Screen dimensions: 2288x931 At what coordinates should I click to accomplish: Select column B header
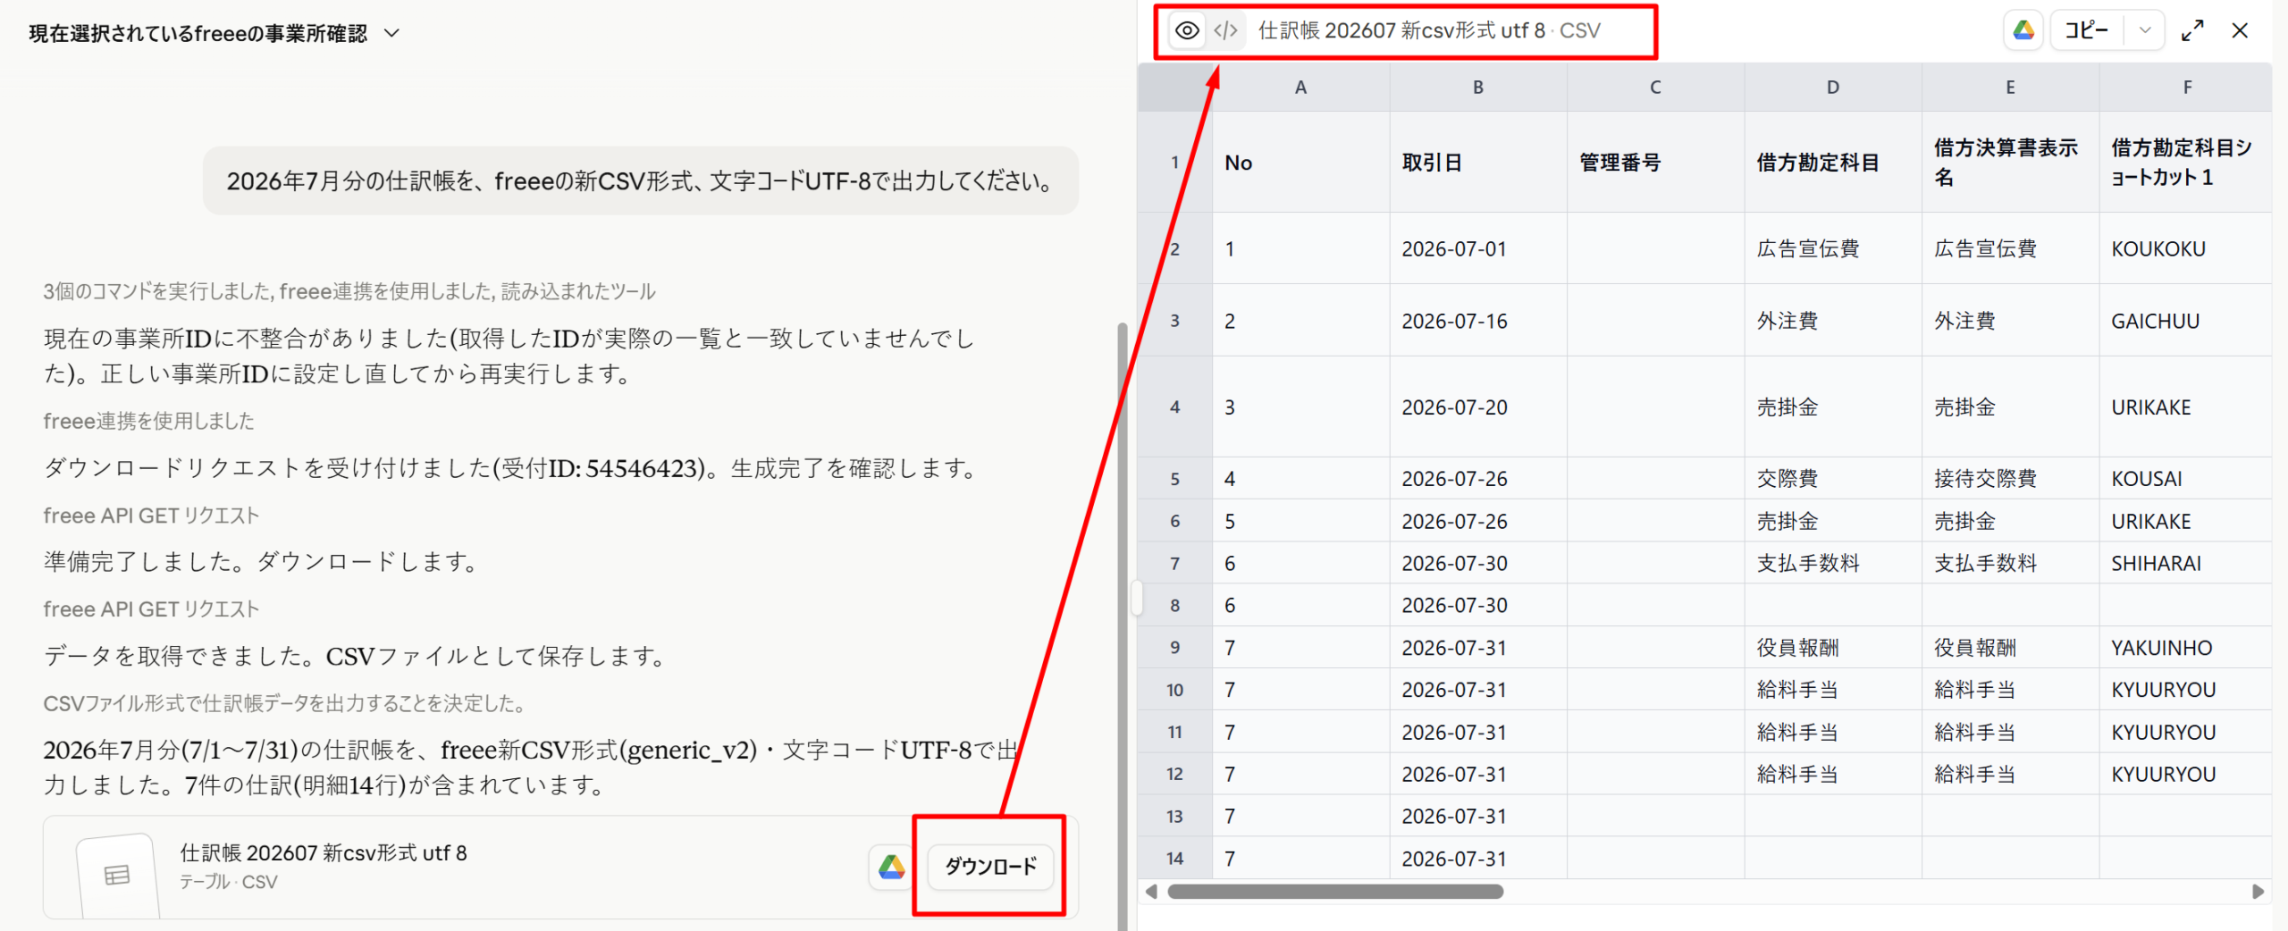tap(1478, 88)
